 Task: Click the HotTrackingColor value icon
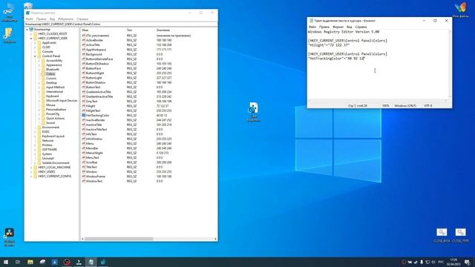click(x=84, y=116)
